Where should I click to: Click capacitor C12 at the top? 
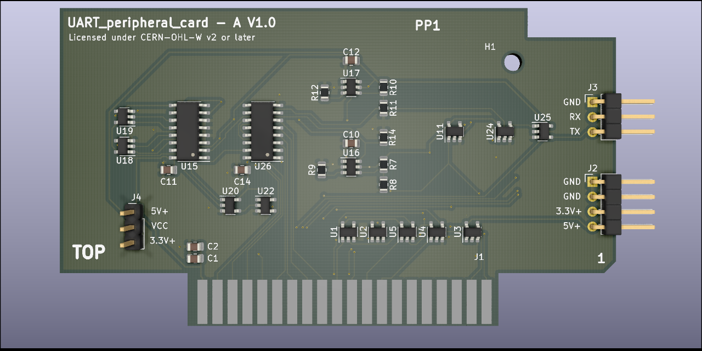coord(351,59)
